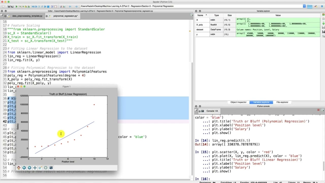
Task: Open the Configure subplots tool
Action: point(46,168)
